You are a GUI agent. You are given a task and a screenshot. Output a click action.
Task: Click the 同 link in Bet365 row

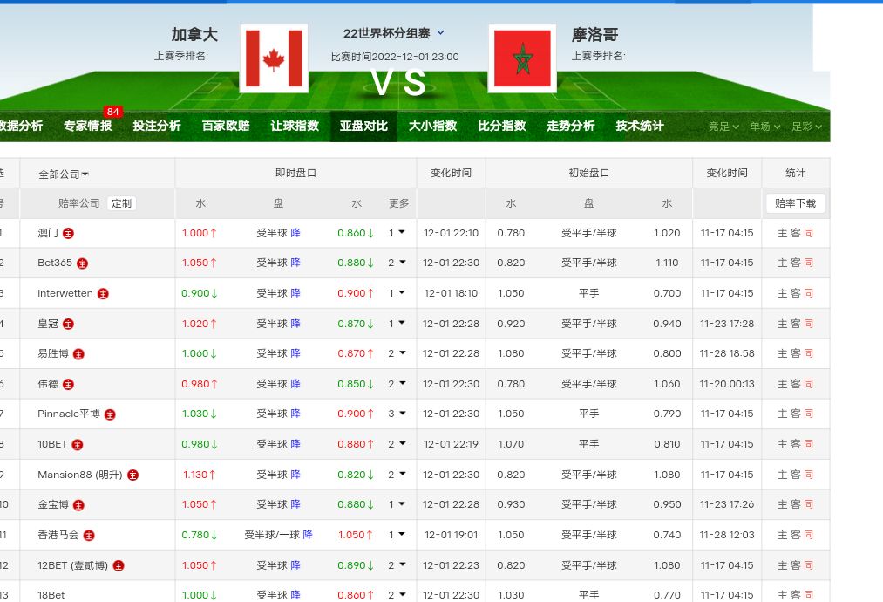tap(808, 263)
